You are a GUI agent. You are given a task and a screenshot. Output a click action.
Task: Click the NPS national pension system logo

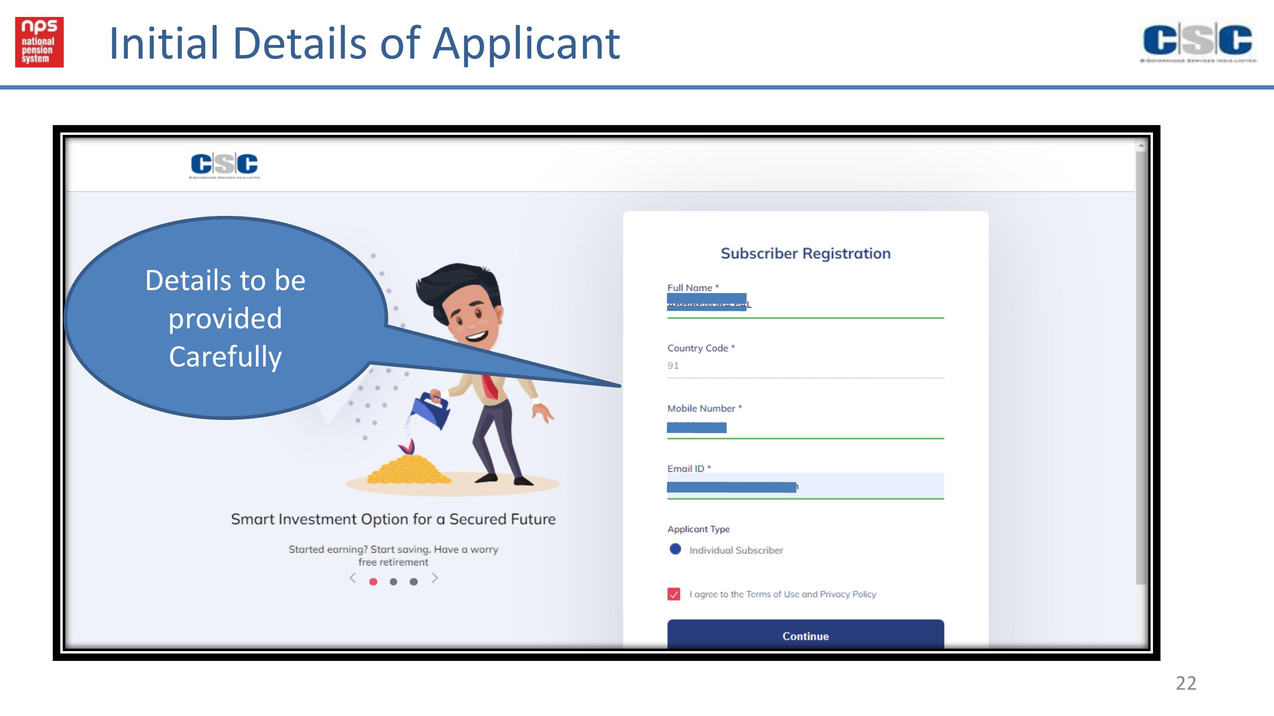(x=39, y=42)
